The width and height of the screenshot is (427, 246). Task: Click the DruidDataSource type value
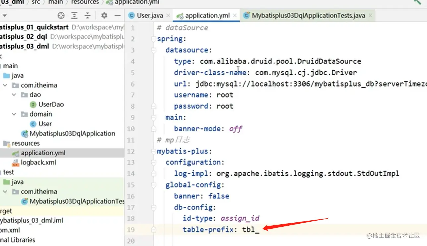280,61
